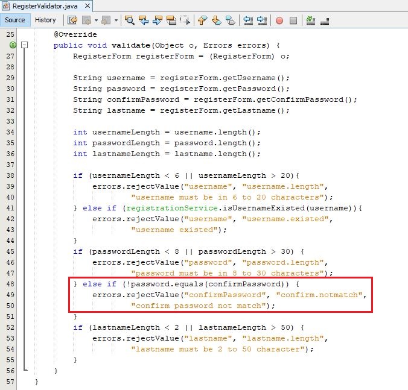This screenshot has height=390, width=408.
Task: Click the "lastname.length" string literal
Action: 283,338
